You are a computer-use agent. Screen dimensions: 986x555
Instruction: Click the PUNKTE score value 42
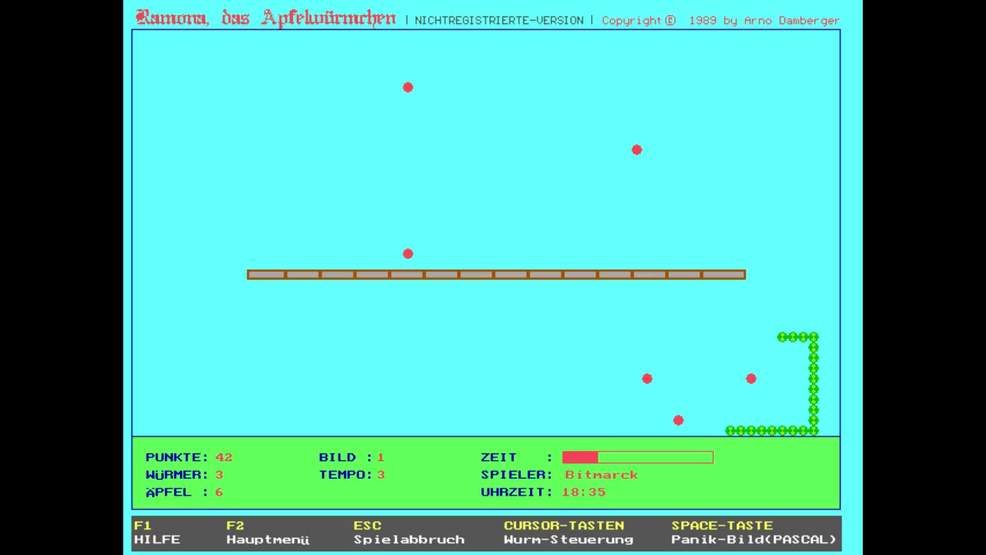tap(223, 457)
